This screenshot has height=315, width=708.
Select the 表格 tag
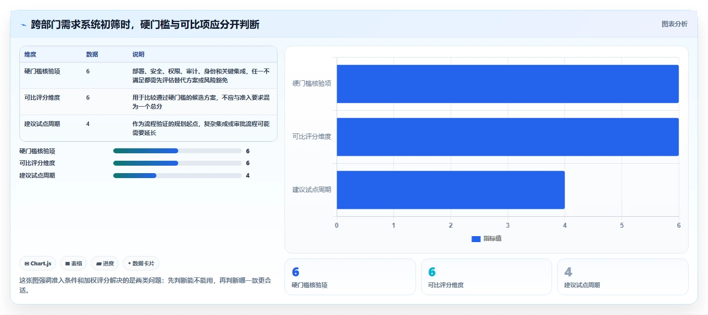coord(73,263)
